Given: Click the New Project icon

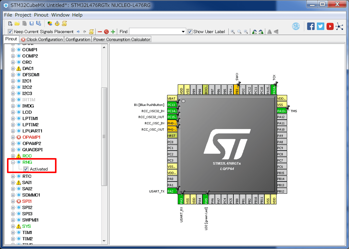Looking at the screenshot, I should point(10,23).
